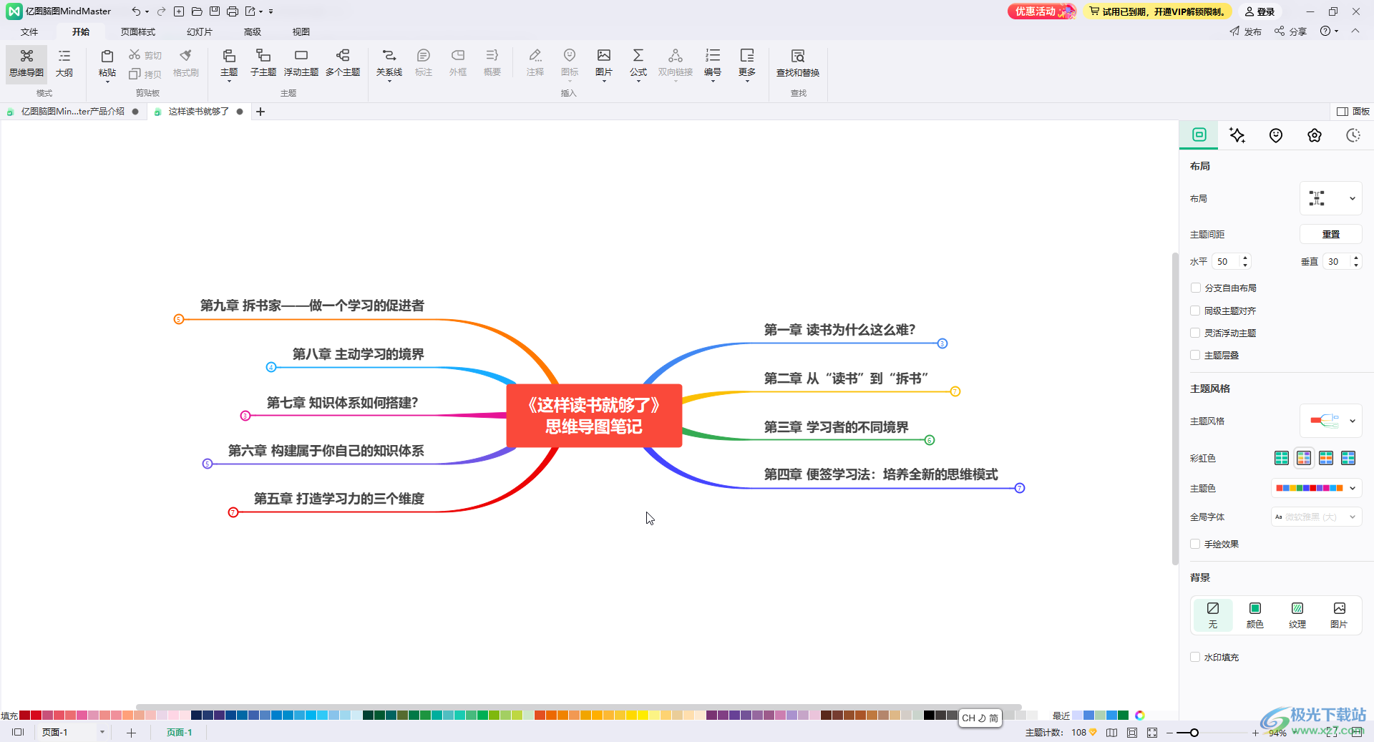
Task: Open the 主题风格 style dropdown
Action: coord(1331,421)
